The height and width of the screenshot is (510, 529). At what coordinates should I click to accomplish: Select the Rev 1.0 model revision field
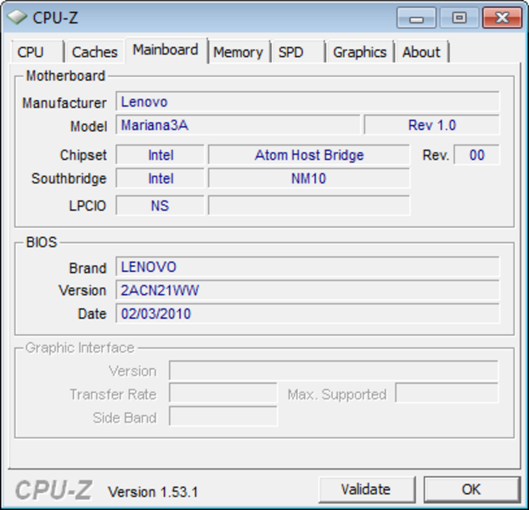[432, 125]
